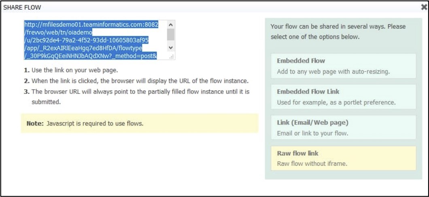
Task: Click 'Add to any web page with auto-resizing.' text
Action: click(333, 72)
